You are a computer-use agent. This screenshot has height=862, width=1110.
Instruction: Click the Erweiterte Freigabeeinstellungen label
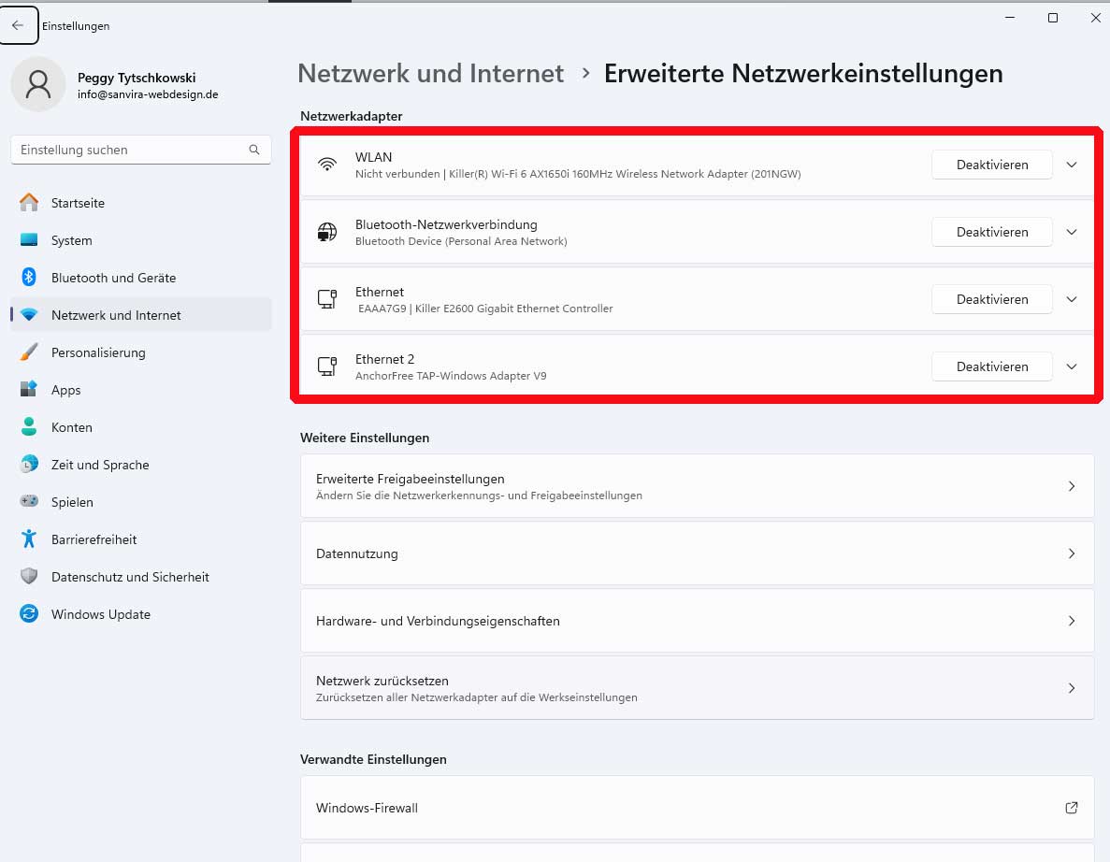[410, 479]
